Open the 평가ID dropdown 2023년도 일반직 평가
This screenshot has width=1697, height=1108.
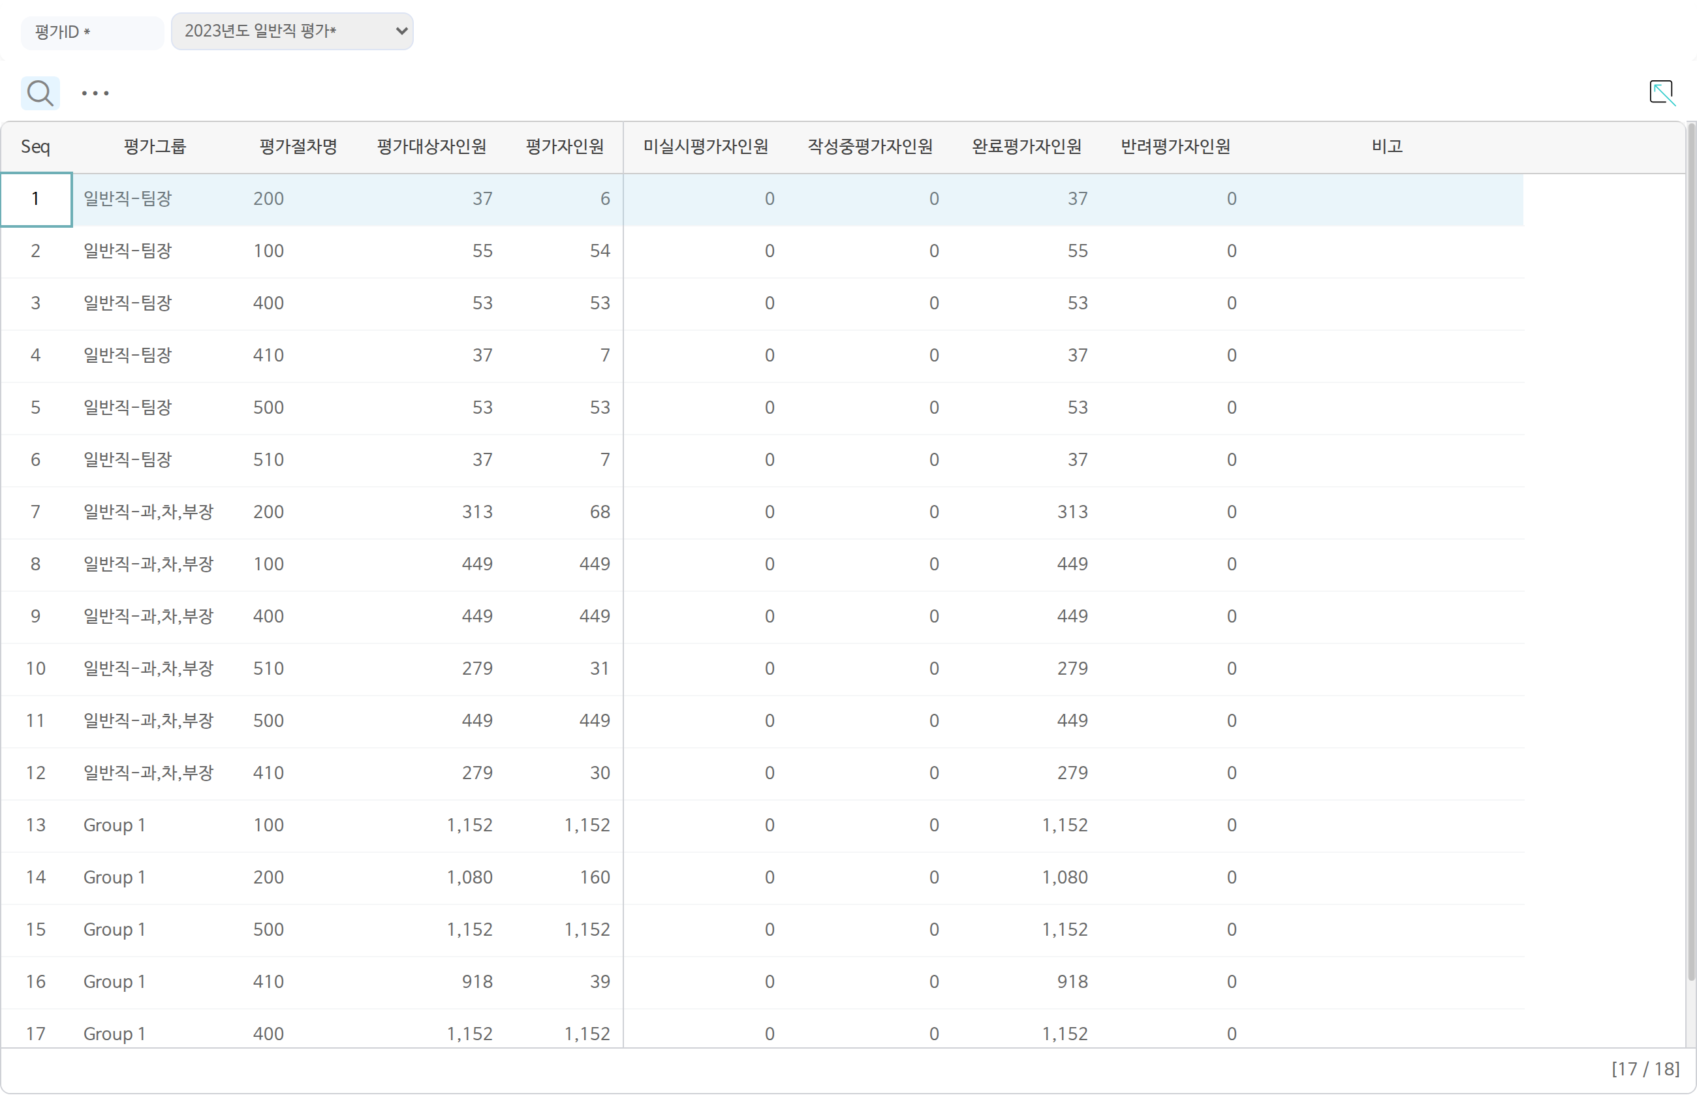292,31
